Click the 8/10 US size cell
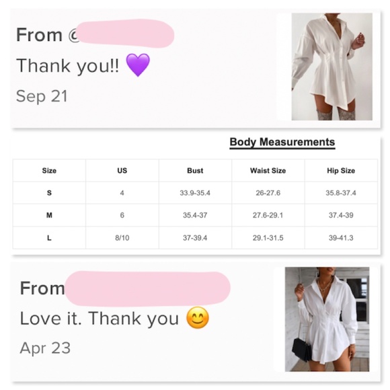The width and height of the screenshot is (390, 390). tap(122, 238)
